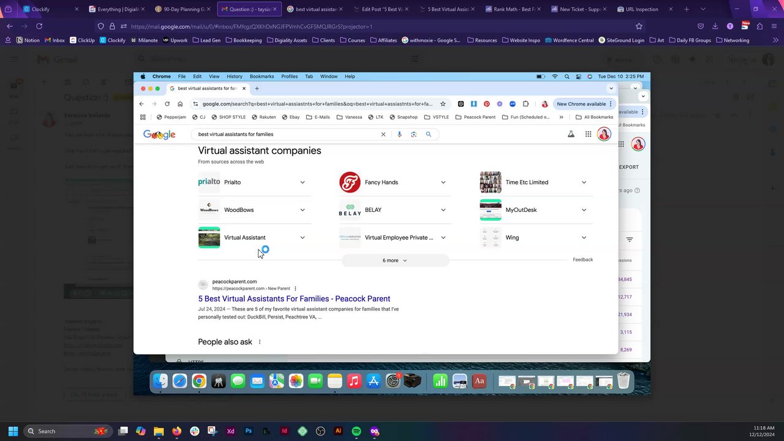The width and height of the screenshot is (784, 441).
Task: Open the Music app in the dock
Action: point(354,381)
